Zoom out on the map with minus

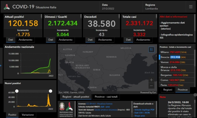151,86
